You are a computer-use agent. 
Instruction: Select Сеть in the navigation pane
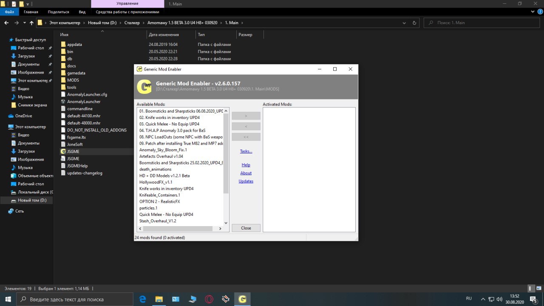20,211
